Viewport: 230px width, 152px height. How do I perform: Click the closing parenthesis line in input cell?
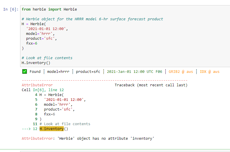(23, 48)
